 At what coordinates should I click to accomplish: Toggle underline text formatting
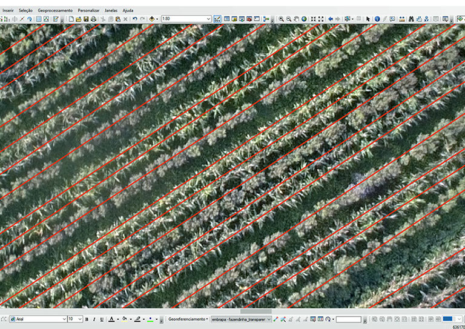pos(101,319)
